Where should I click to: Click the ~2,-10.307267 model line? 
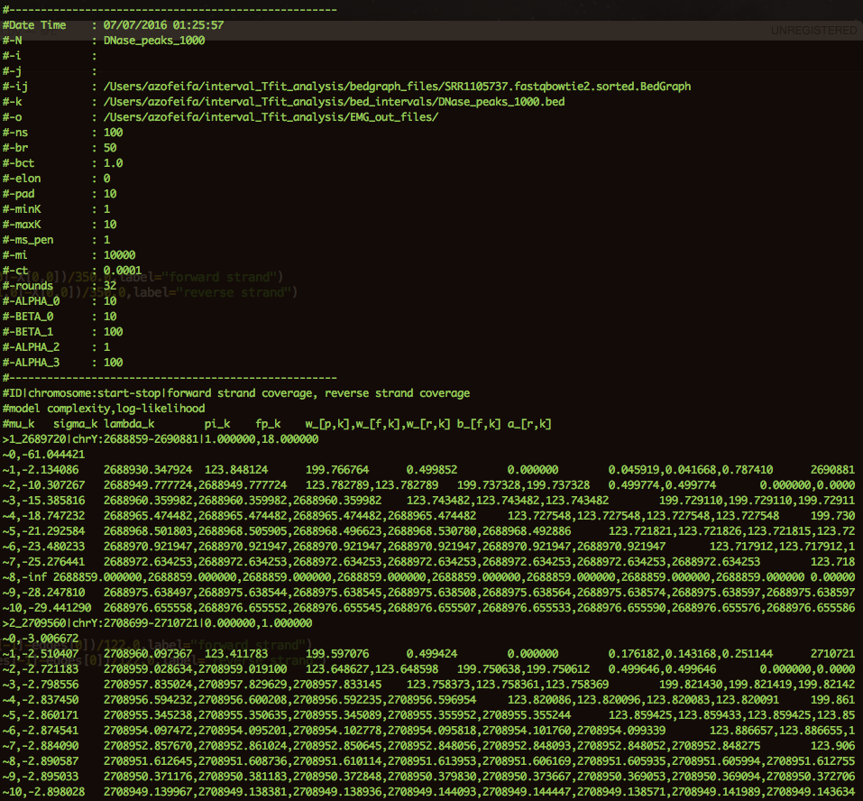coord(428,485)
